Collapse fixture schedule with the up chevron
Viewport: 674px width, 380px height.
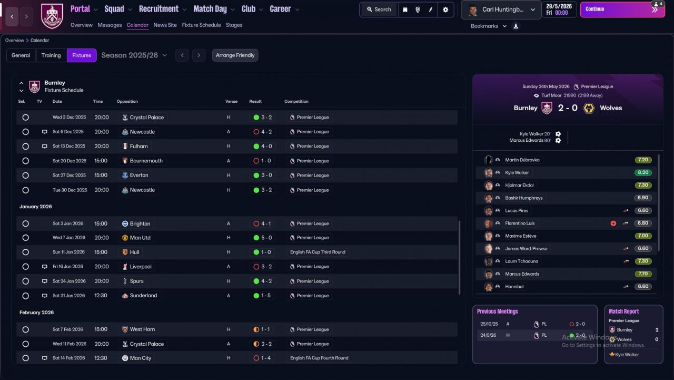coord(22,83)
